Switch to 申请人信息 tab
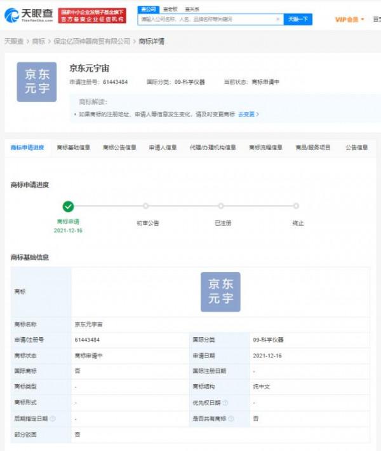Screen dimensions: 381x451 163,148
